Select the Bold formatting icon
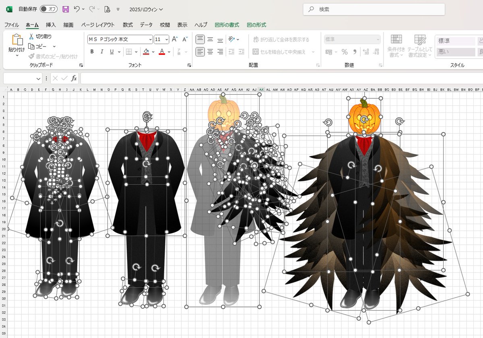Screen dimensions: 483x338 click(x=92, y=52)
